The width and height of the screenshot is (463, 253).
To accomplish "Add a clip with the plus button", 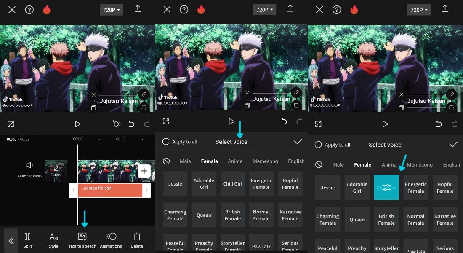I will pyautogui.click(x=144, y=171).
